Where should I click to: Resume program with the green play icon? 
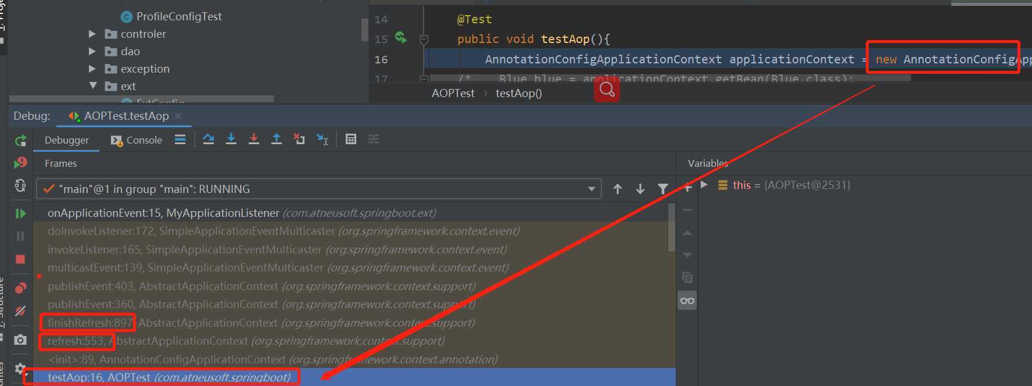coord(20,213)
